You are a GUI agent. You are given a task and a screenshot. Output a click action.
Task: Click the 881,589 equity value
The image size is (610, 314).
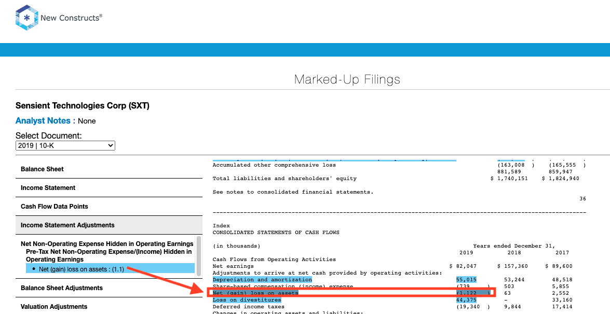click(x=509, y=172)
